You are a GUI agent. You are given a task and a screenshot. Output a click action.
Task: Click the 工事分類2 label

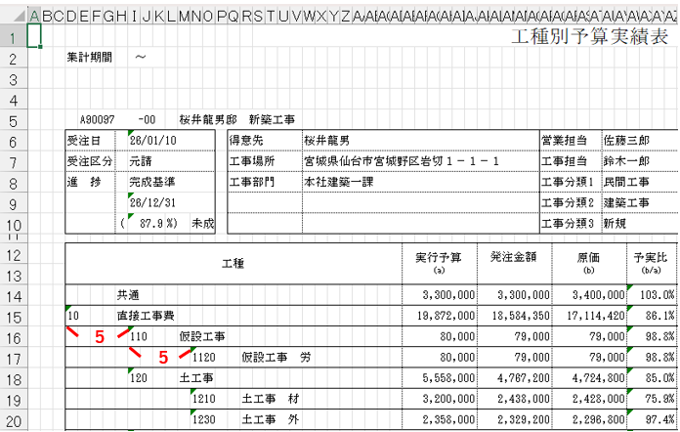click(x=568, y=202)
